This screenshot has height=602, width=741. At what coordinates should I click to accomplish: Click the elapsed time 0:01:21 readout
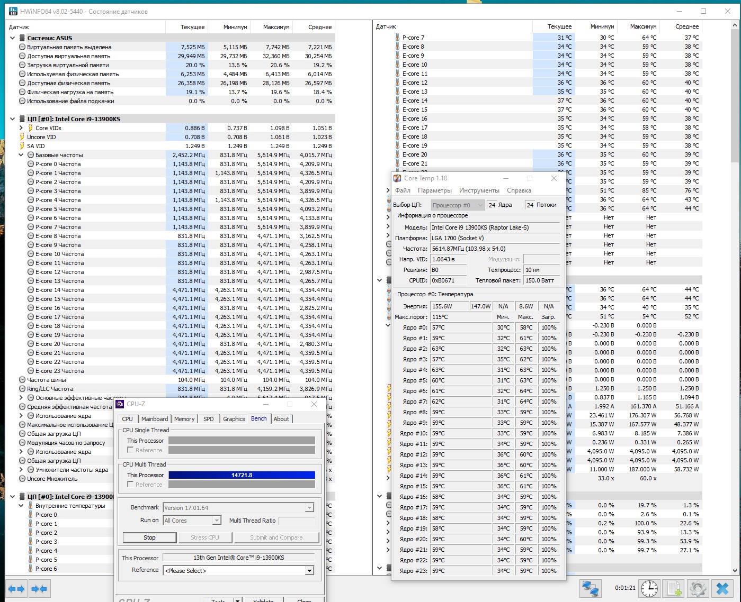coord(625,588)
